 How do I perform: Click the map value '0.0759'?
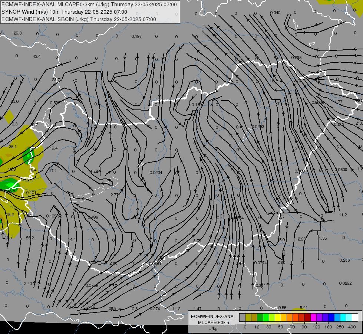pyautogui.click(x=92, y=285)
